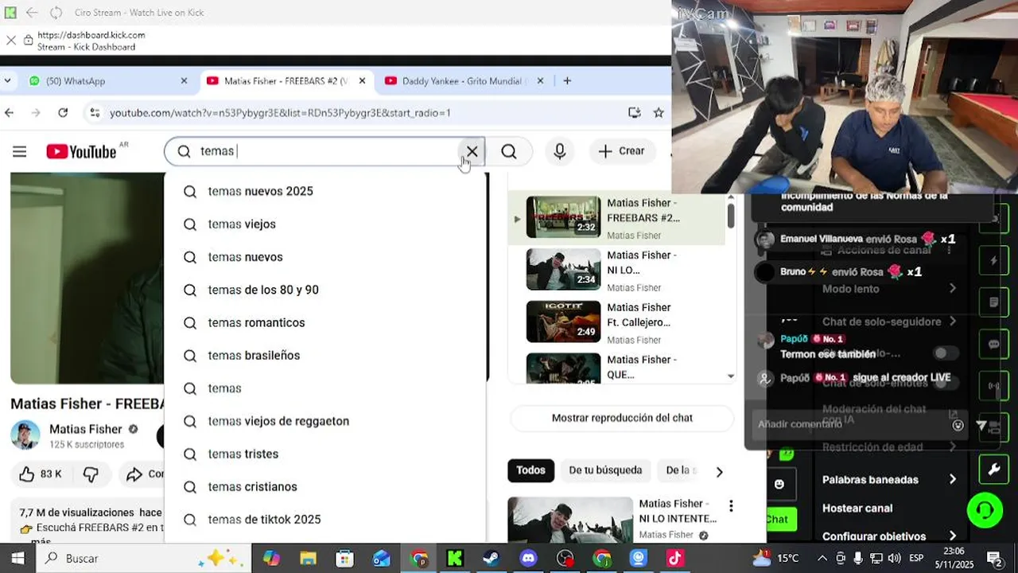This screenshot has width=1018, height=573.
Task: Pick suggestion temas de los 80 y 90
Action: [324, 290]
